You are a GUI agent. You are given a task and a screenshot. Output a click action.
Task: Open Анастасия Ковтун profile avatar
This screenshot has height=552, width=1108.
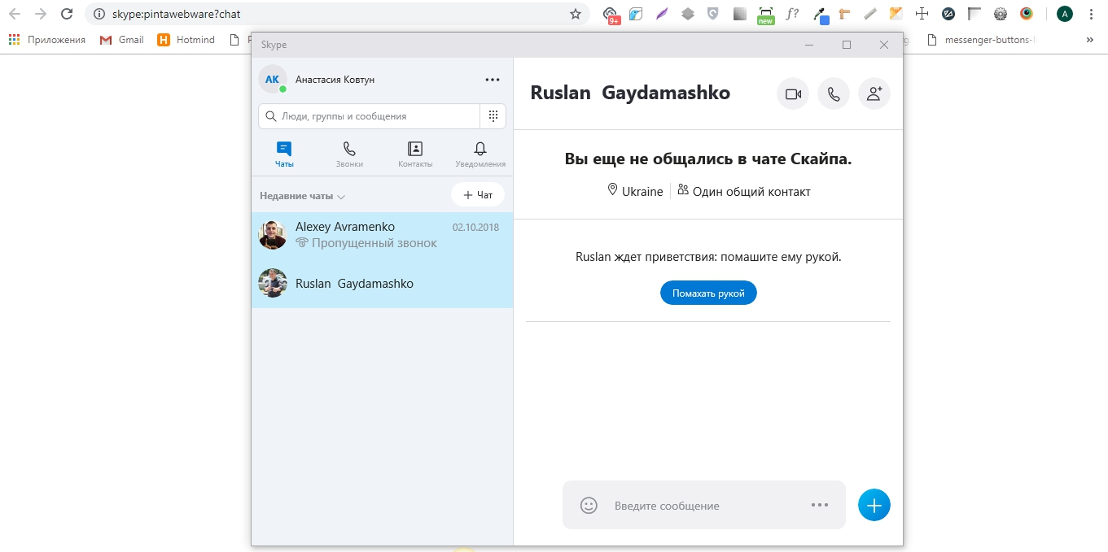(x=273, y=80)
